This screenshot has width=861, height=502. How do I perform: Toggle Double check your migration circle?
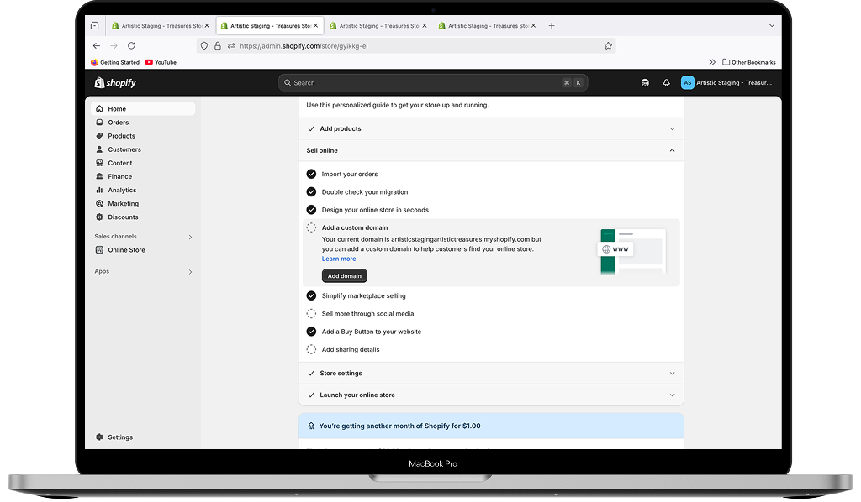(x=311, y=191)
